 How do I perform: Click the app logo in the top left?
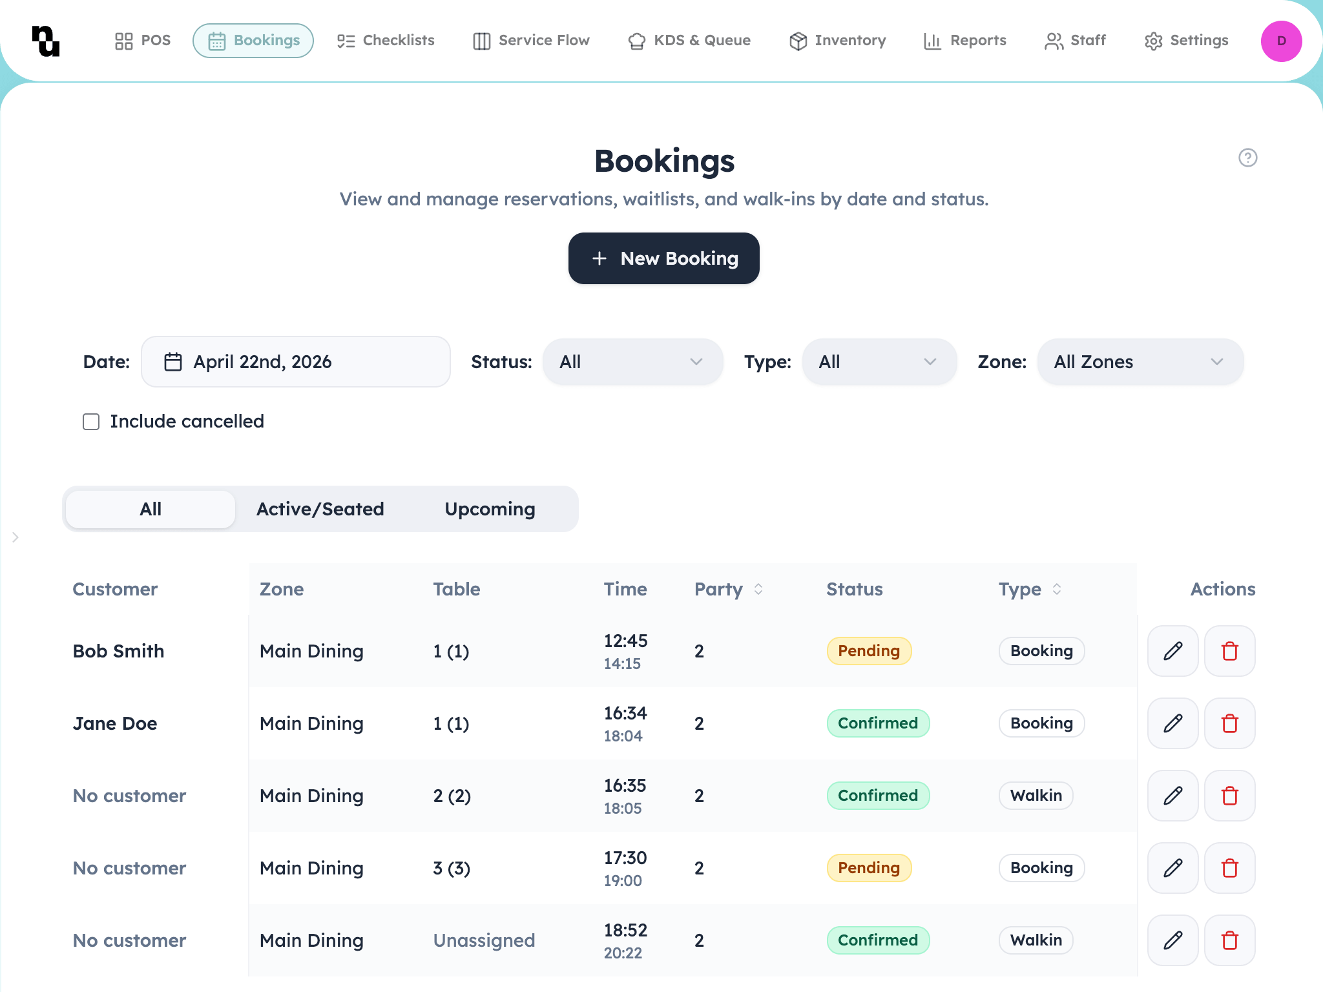click(46, 41)
